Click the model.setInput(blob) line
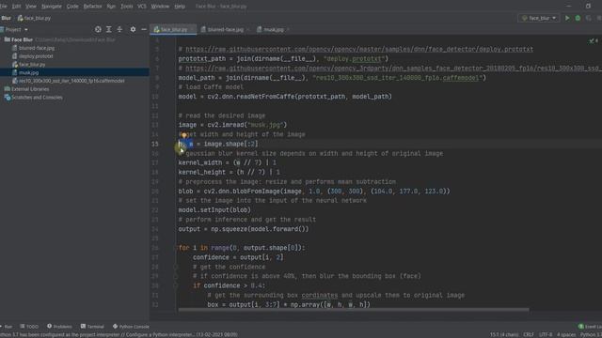This screenshot has height=338, width=602. click(214, 210)
